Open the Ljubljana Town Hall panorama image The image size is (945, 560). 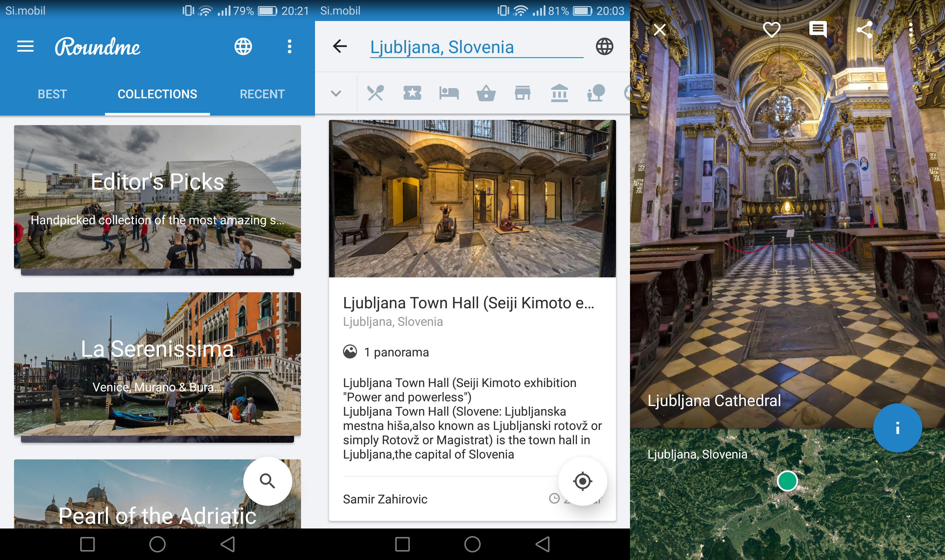coord(472,199)
